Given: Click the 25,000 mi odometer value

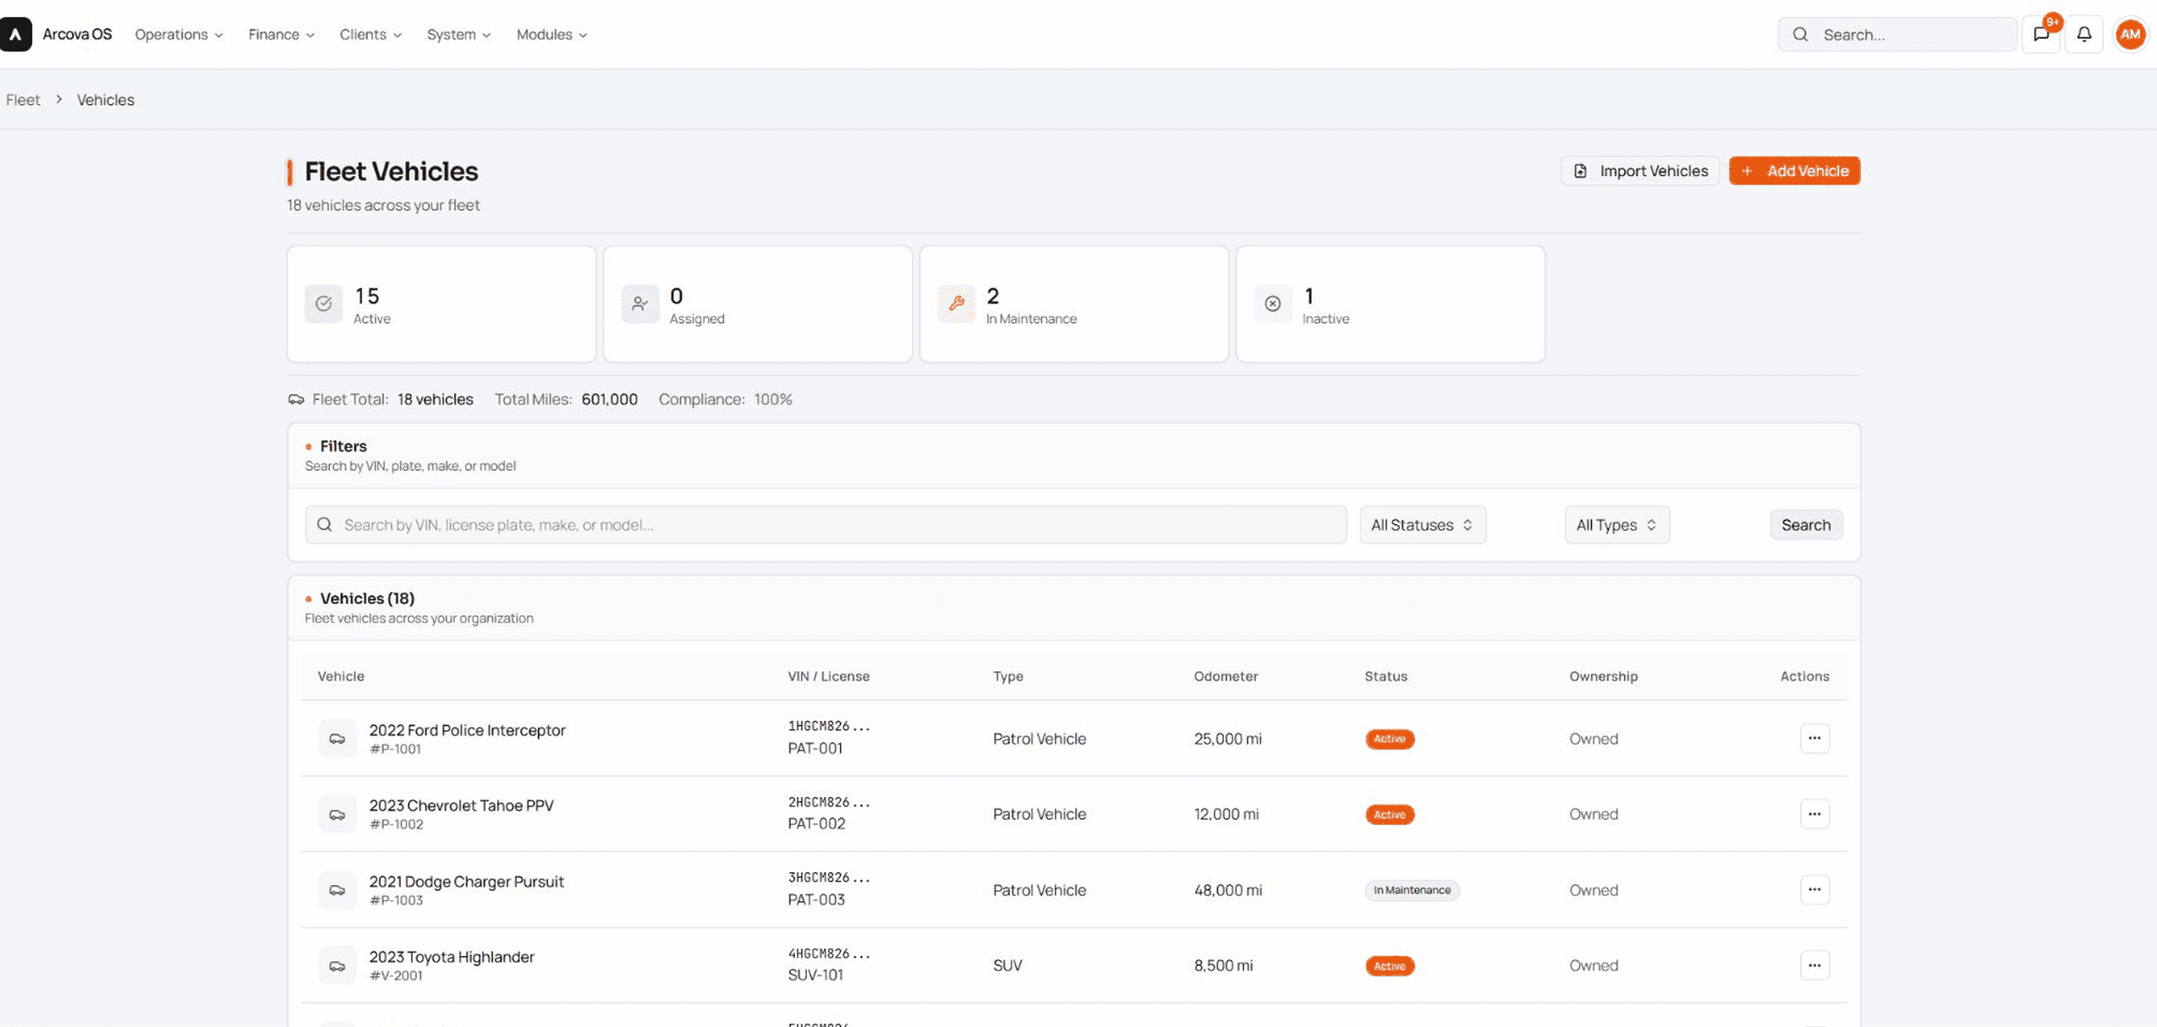Looking at the screenshot, I should point(1227,739).
